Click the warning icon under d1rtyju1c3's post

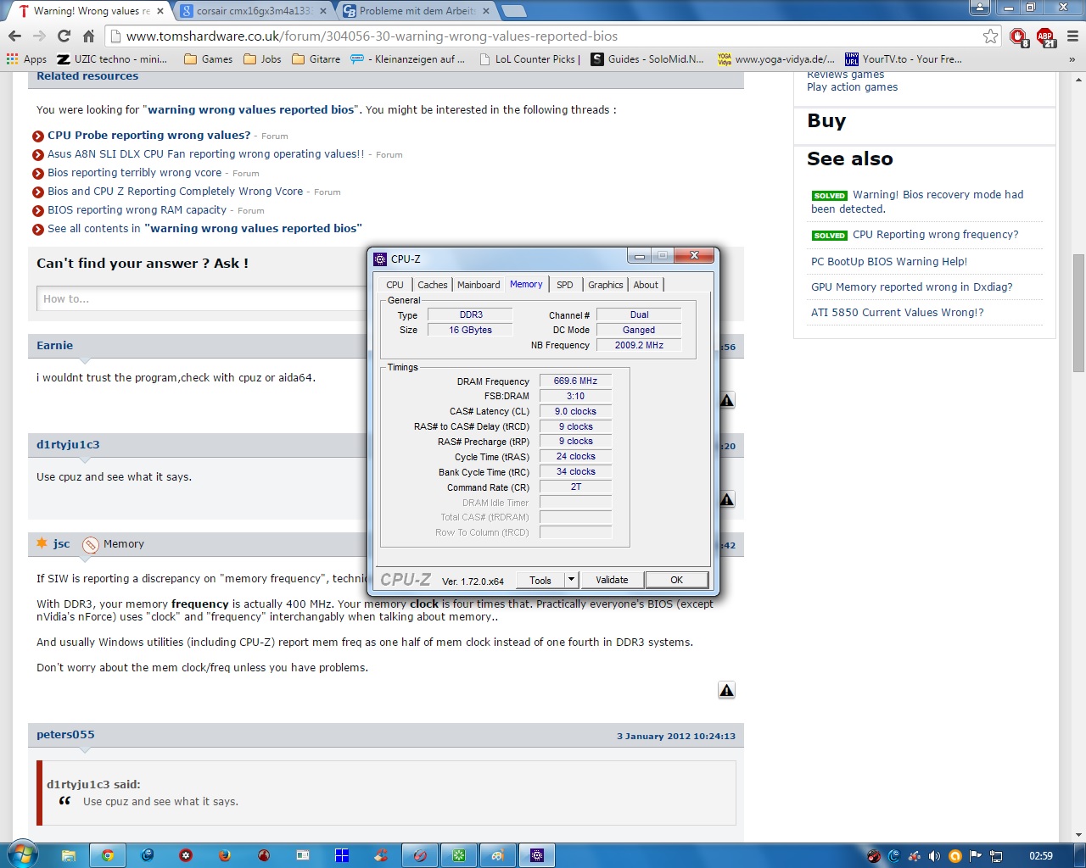(x=727, y=499)
